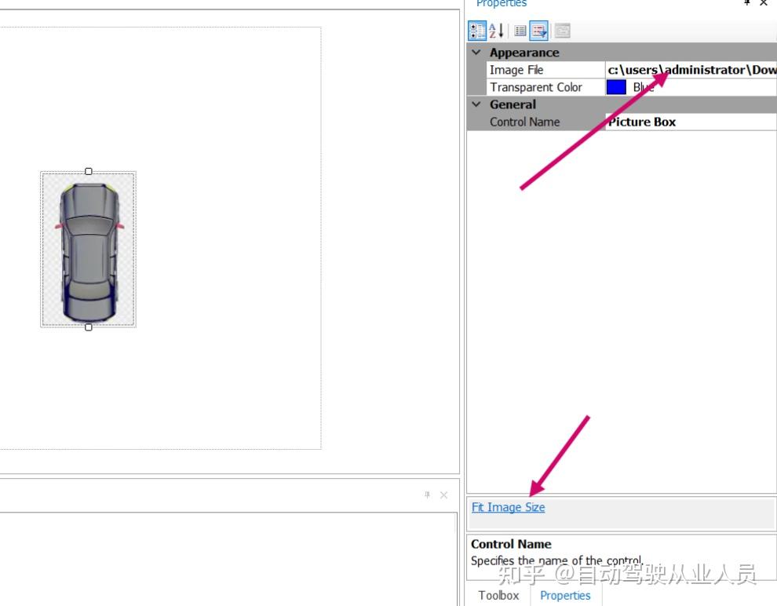The height and width of the screenshot is (606, 777).
Task: Click the top resize handle of picture box
Action: [88, 171]
